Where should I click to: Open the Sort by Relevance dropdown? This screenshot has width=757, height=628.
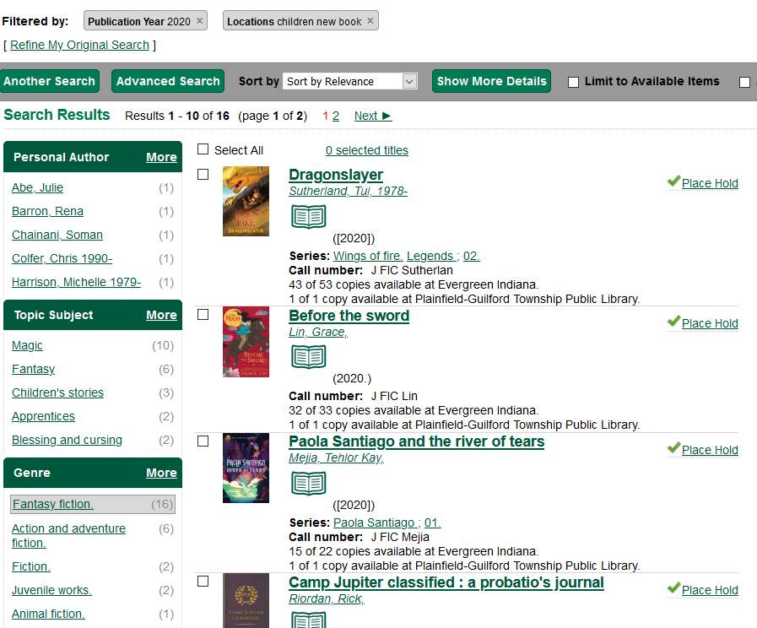click(350, 81)
